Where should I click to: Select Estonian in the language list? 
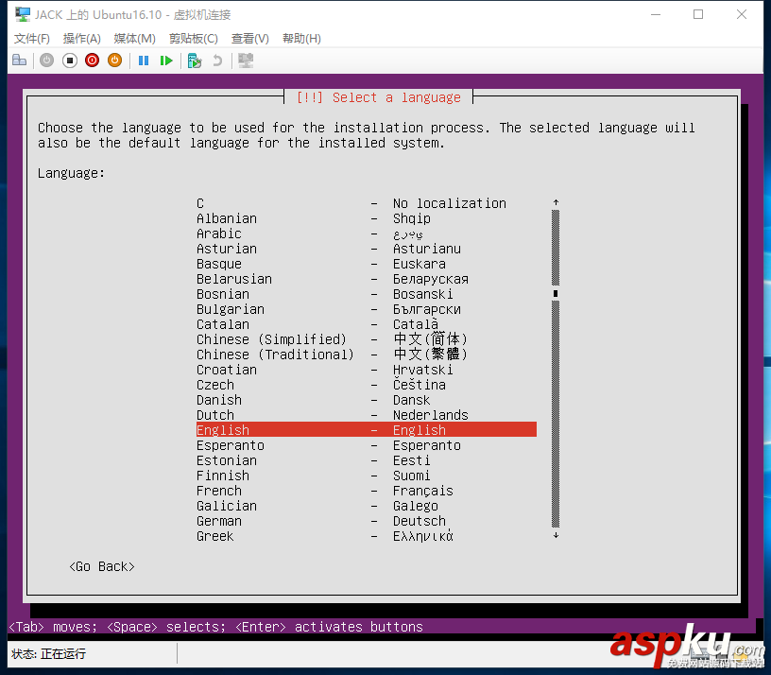(x=367, y=460)
